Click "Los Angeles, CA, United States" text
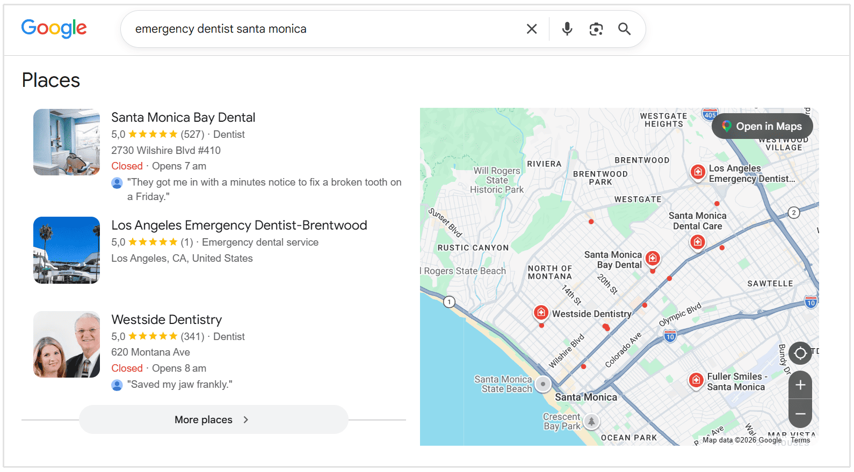The width and height of the screenshot is (854, 472). click(182, 259)
